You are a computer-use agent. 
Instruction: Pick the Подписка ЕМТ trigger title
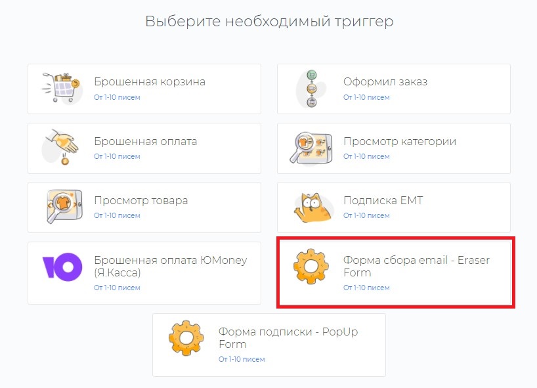point(383,200)
